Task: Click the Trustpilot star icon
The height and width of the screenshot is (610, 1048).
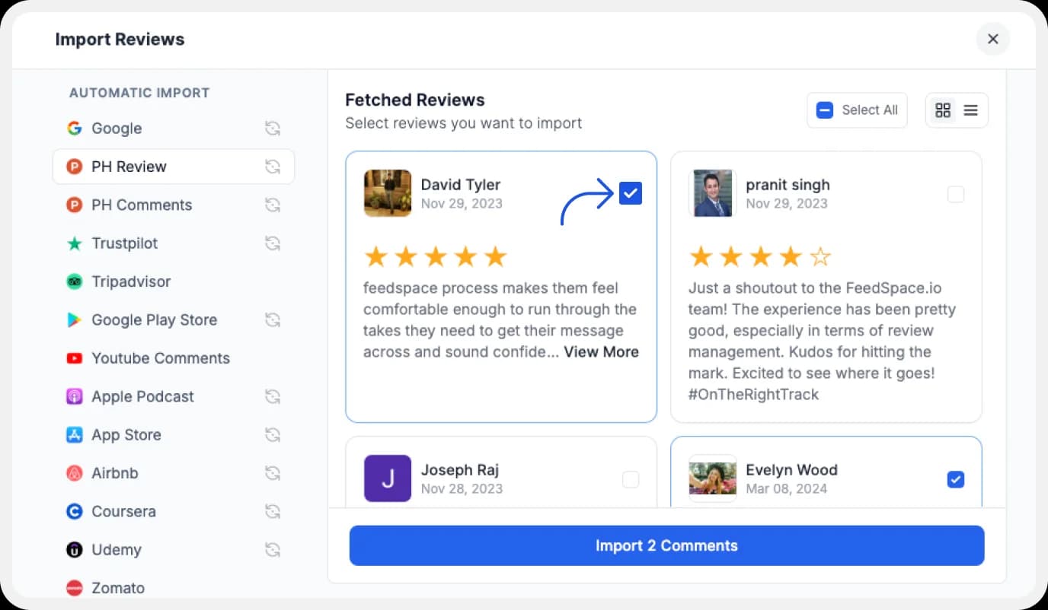Action: pos(75,243)
